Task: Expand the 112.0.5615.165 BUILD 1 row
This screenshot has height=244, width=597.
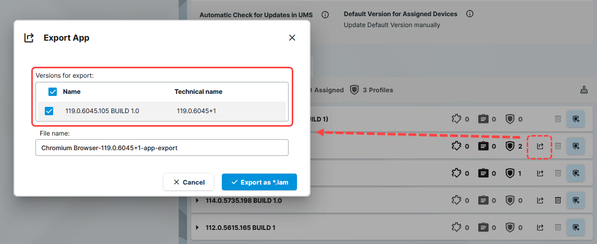Action: (197, 228)
